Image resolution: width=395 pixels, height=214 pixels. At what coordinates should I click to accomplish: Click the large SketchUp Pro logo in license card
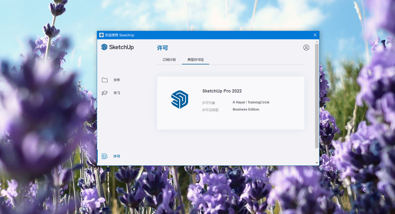180,100
